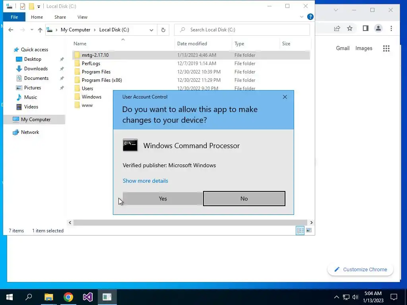Select the mrtg-2.17.10 folder
Screen dimensions: 407x305
pyautogui.click(x=191, y=55)
